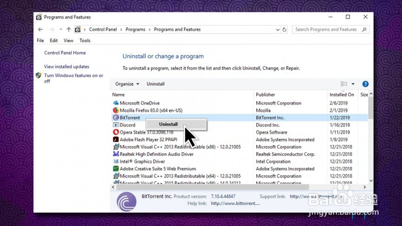Click the vertical scrollbar down arrow
Viewport: 402px width, 226px height.
click(371, 181)
